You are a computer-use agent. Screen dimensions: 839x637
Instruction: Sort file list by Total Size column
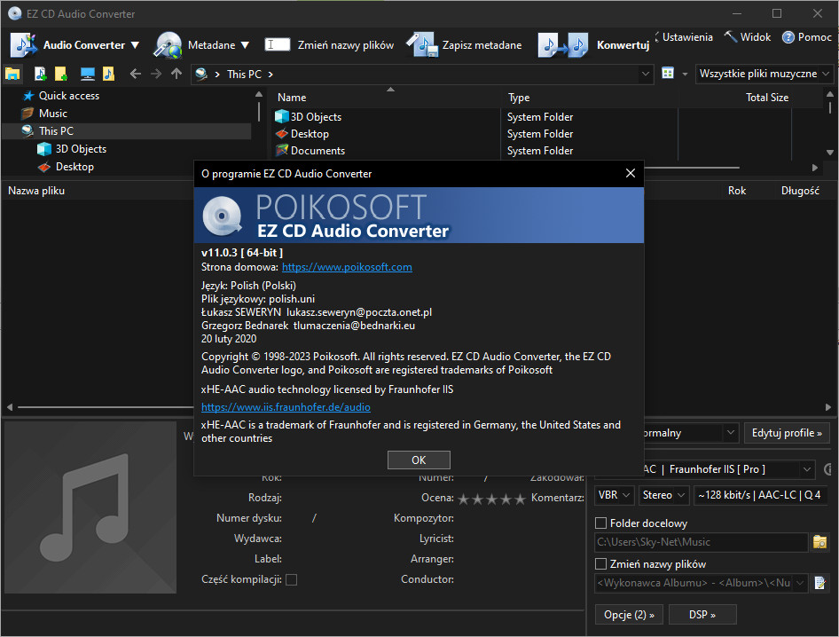click(767, 98)
